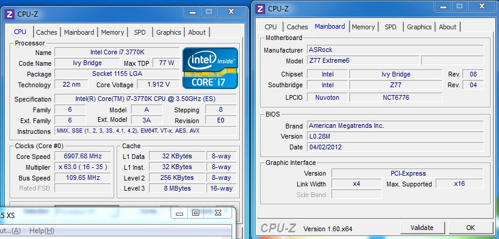The width and height of the screenshot is (499, 239).
Task: Click the Graphic Interface Version 'PCI-Express'
Action: (x=407, y=173)
